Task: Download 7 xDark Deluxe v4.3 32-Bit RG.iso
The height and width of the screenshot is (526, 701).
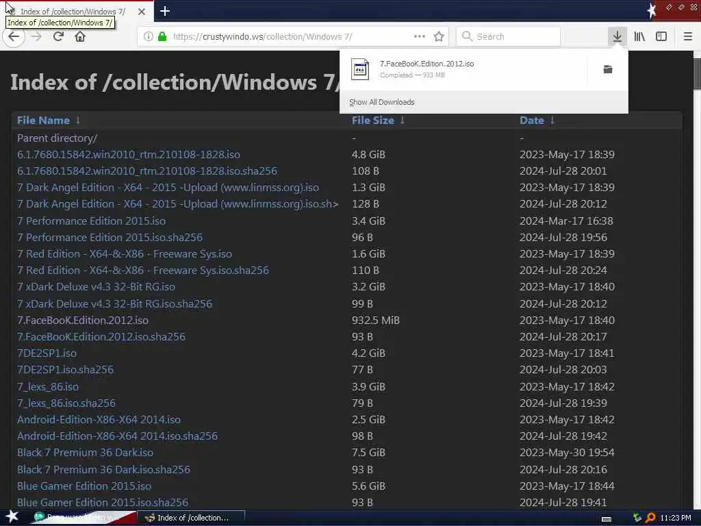Action: 96,287
